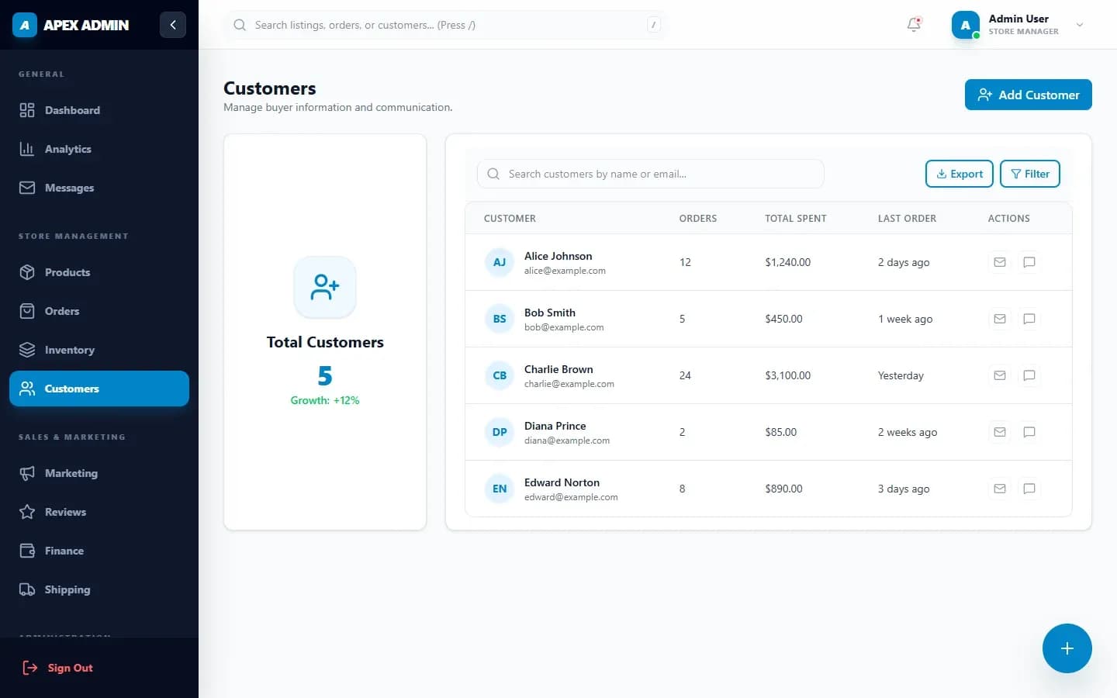This screenshot has height=698, width=1117.
Task: Start a chat with Diana Prince
Action: coord(1029,432)
